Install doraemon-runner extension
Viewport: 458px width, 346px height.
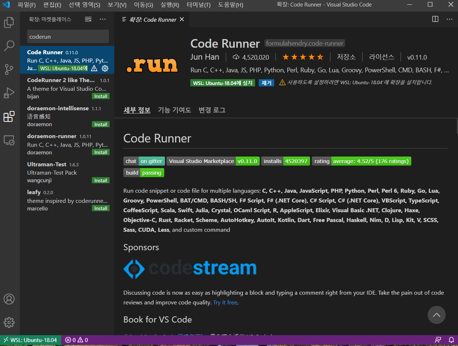101,152
